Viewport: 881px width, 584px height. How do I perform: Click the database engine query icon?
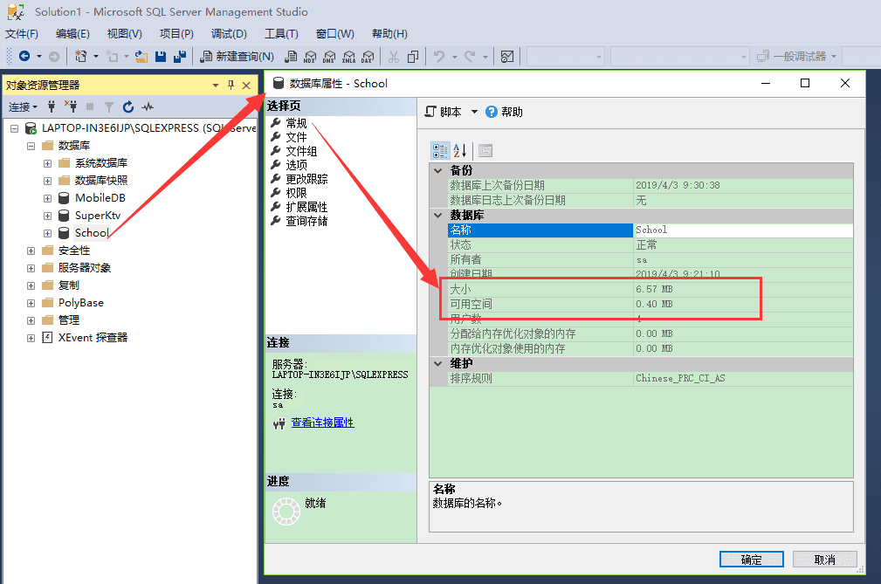(291, 56)
